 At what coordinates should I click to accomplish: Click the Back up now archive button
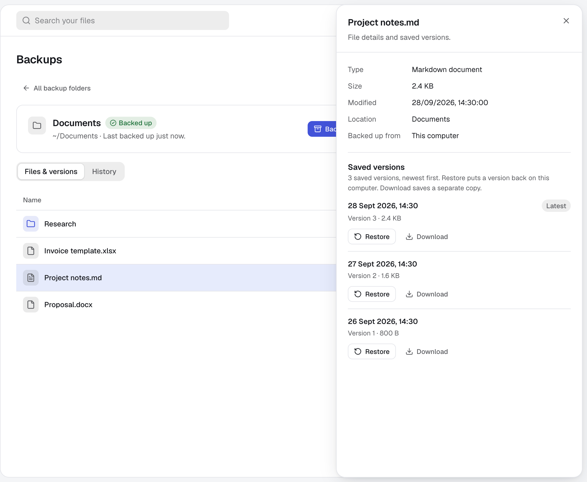click(322, 129)
